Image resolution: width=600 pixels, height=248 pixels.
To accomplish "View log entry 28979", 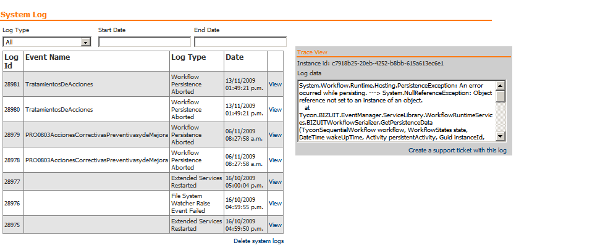I will 275,134.
